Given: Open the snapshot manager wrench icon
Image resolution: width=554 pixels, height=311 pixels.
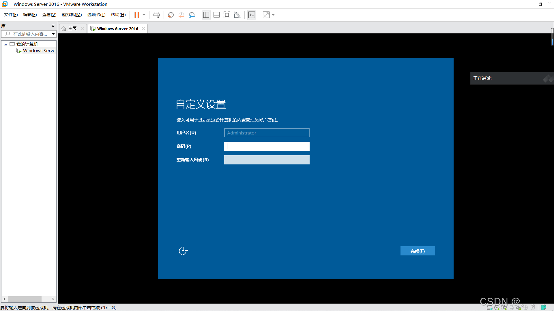Looking at the screenshot, I should (192, 15).
